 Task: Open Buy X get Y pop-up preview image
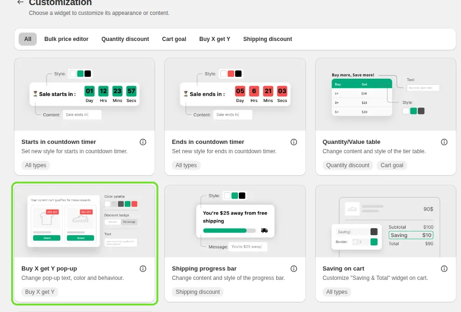pyautogui.click(x=85, y=221)
